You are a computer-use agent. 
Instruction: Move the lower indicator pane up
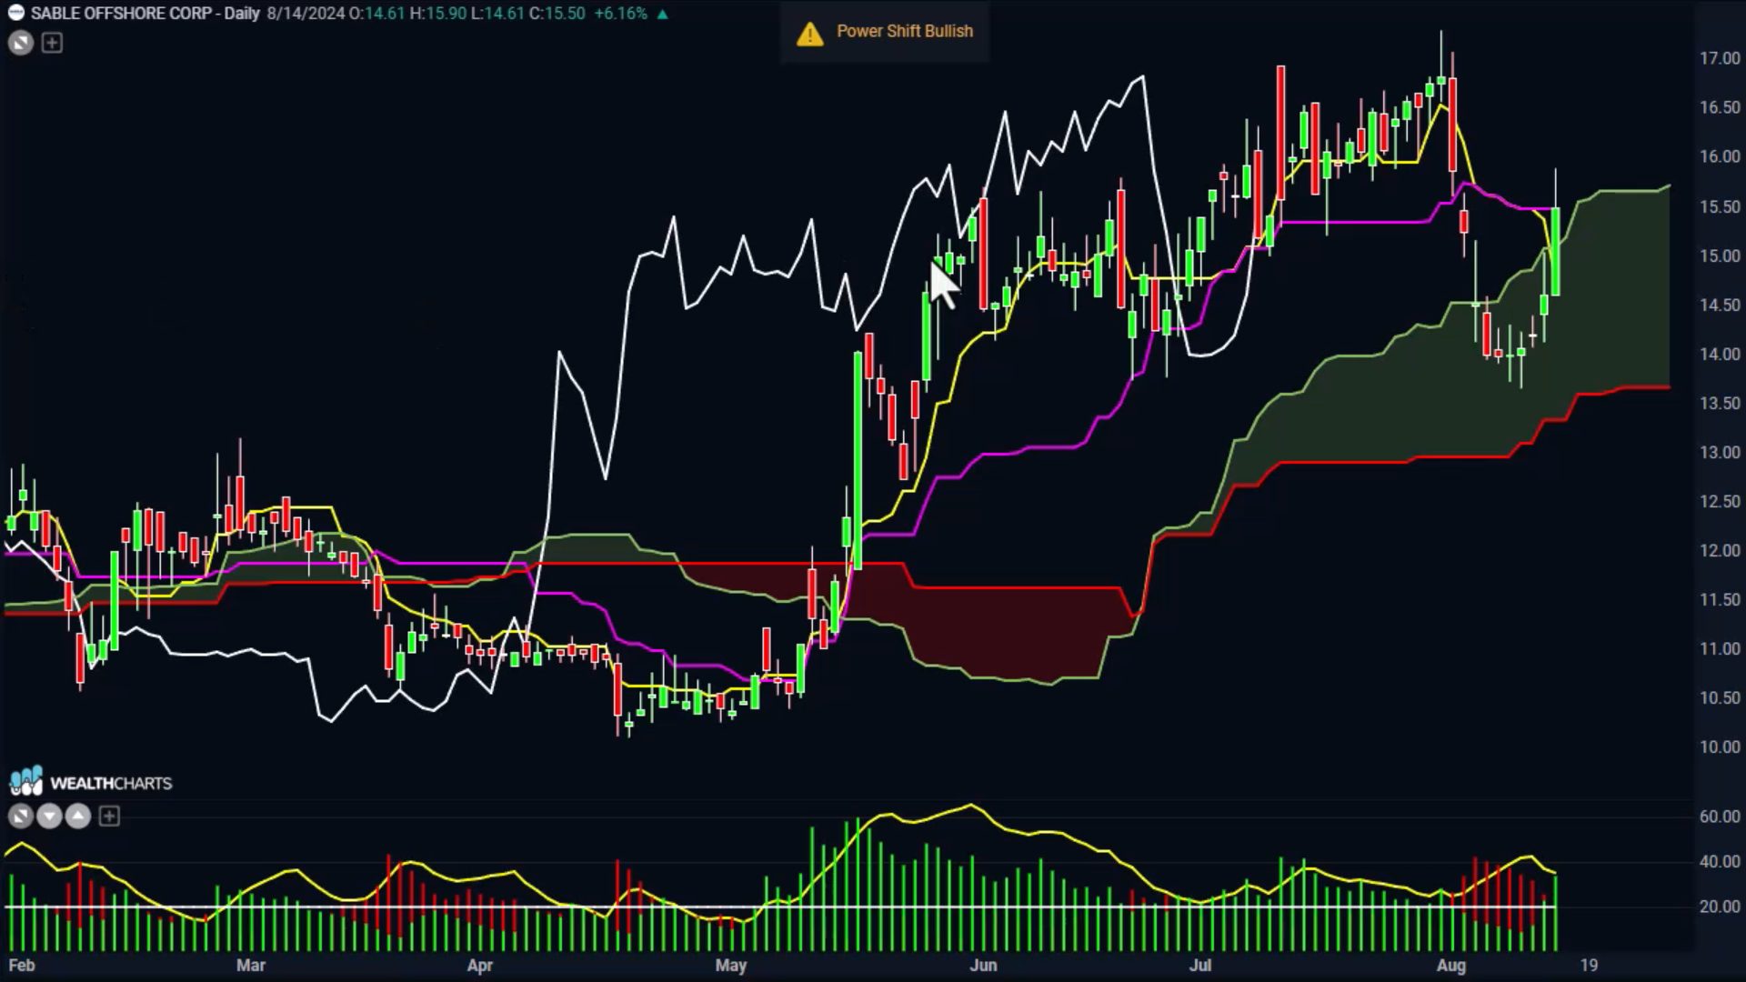(x=78, y=817)
